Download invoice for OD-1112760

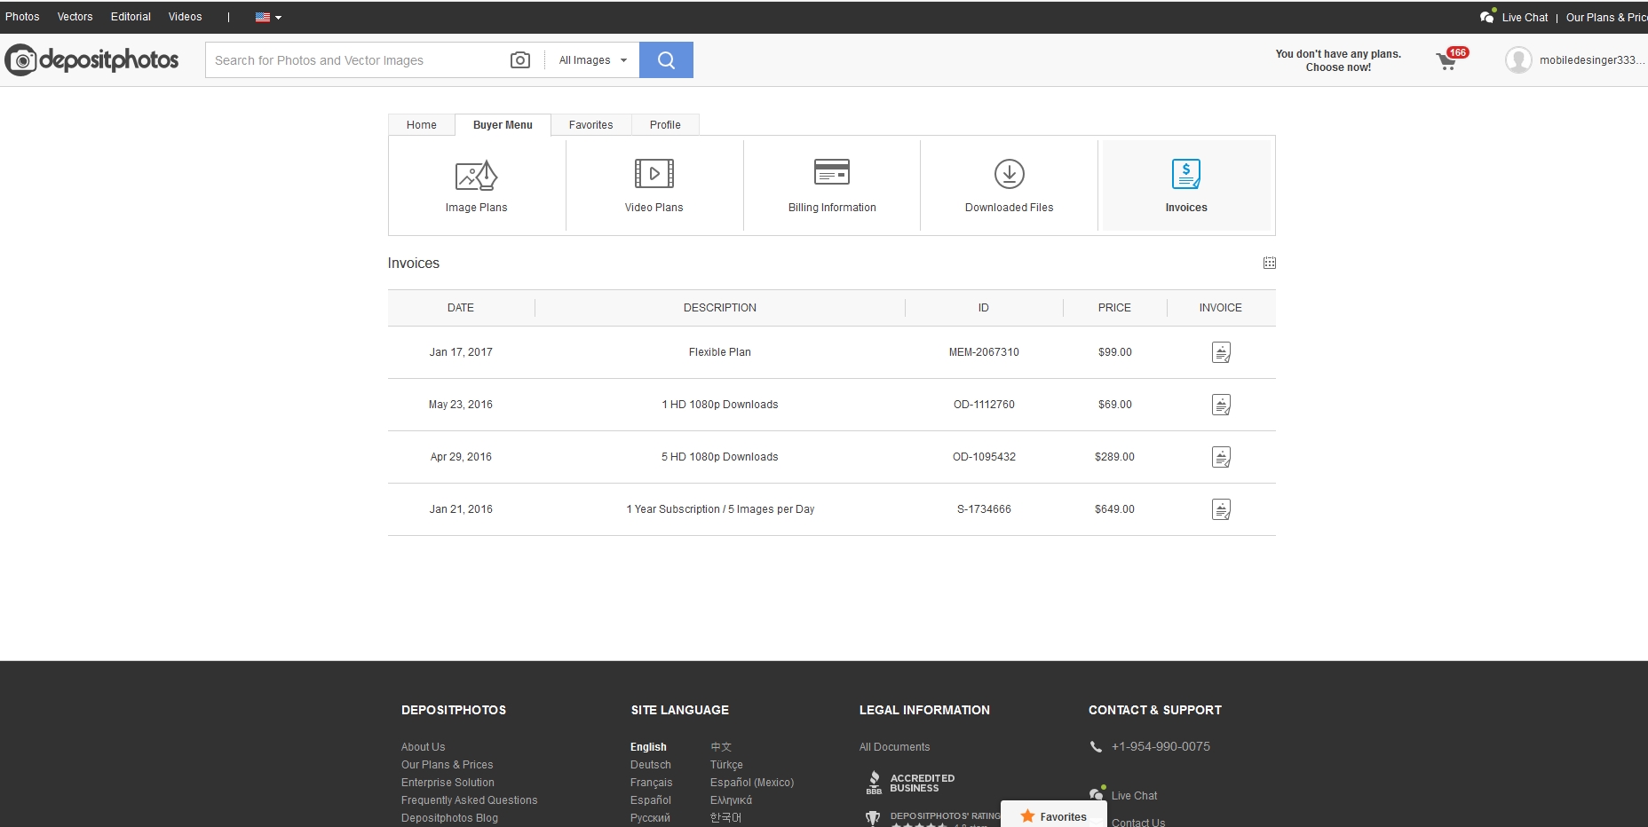point(1221,405)
